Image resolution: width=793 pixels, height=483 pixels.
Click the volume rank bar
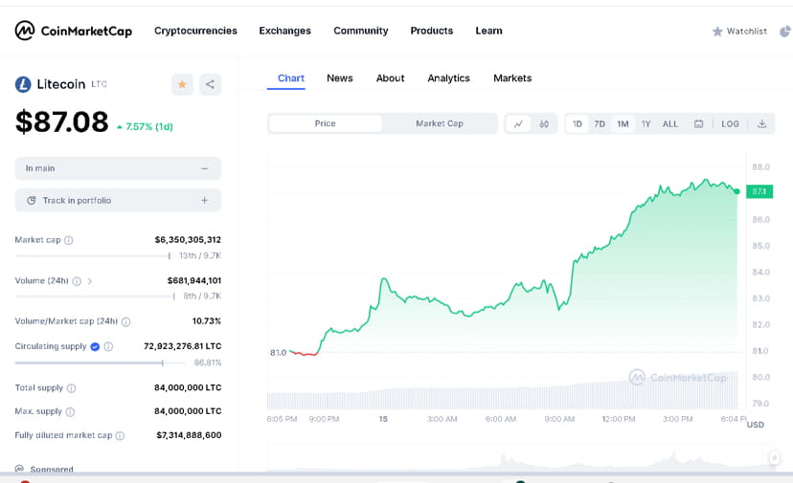[x=95, y=296]
